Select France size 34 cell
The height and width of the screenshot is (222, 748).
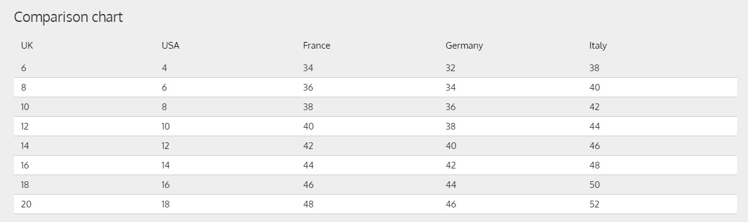[308, 68]
